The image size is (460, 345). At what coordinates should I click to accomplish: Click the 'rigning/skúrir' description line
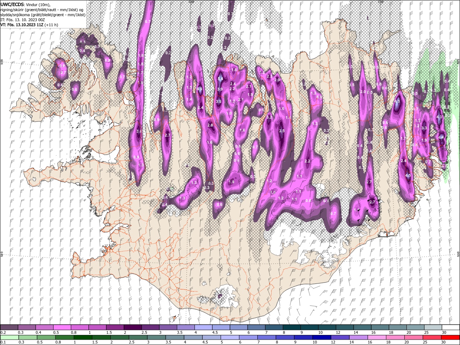coord(43,10)
